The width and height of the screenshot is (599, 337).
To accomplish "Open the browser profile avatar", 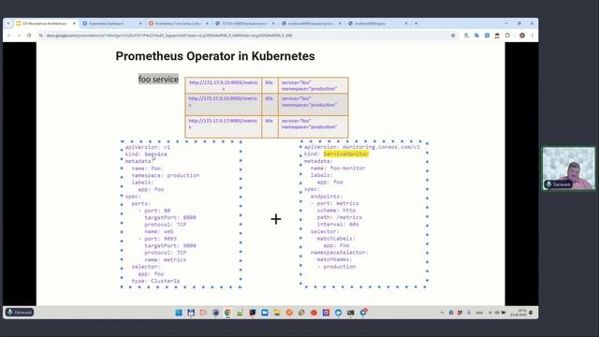I will [x=522, y=36].
